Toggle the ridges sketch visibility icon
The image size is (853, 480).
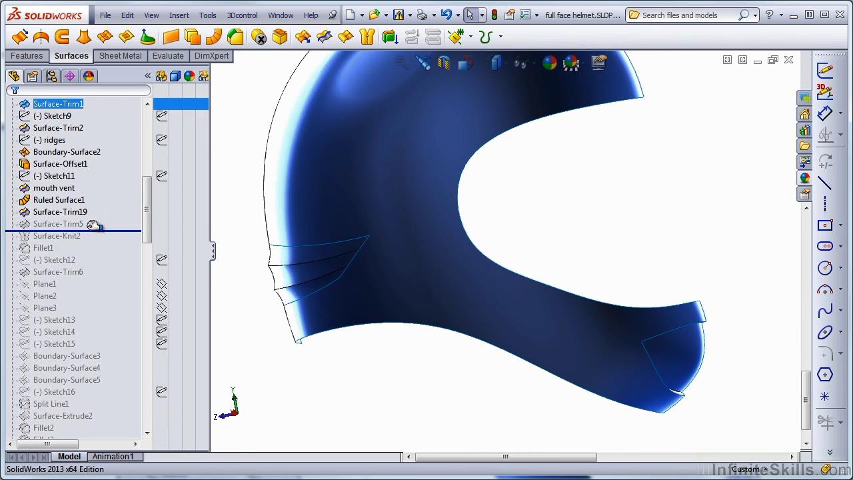pos(161,140)
